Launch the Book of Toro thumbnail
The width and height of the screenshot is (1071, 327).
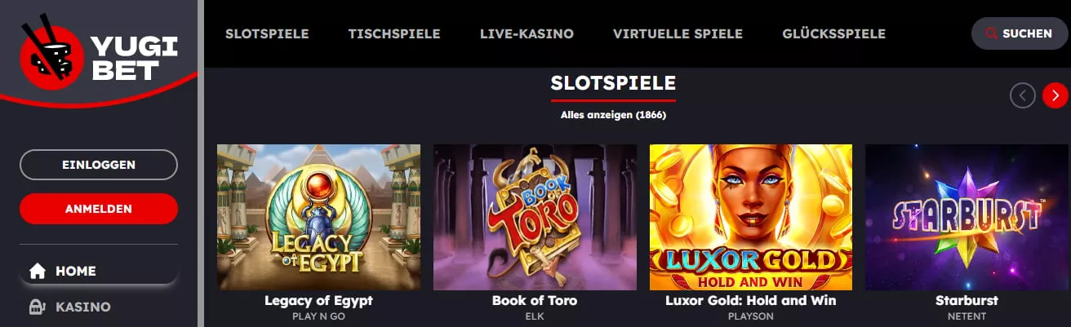click(535, 217)
